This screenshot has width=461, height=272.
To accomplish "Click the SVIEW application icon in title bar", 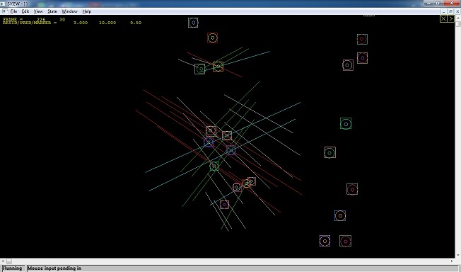I will pos(3,4).
